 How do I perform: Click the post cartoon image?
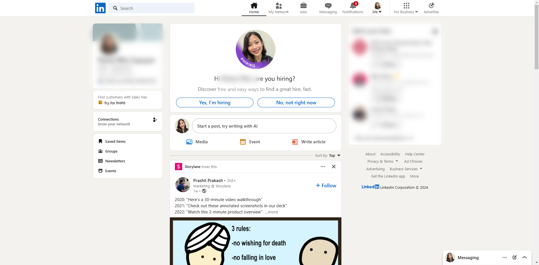(255, 241)
